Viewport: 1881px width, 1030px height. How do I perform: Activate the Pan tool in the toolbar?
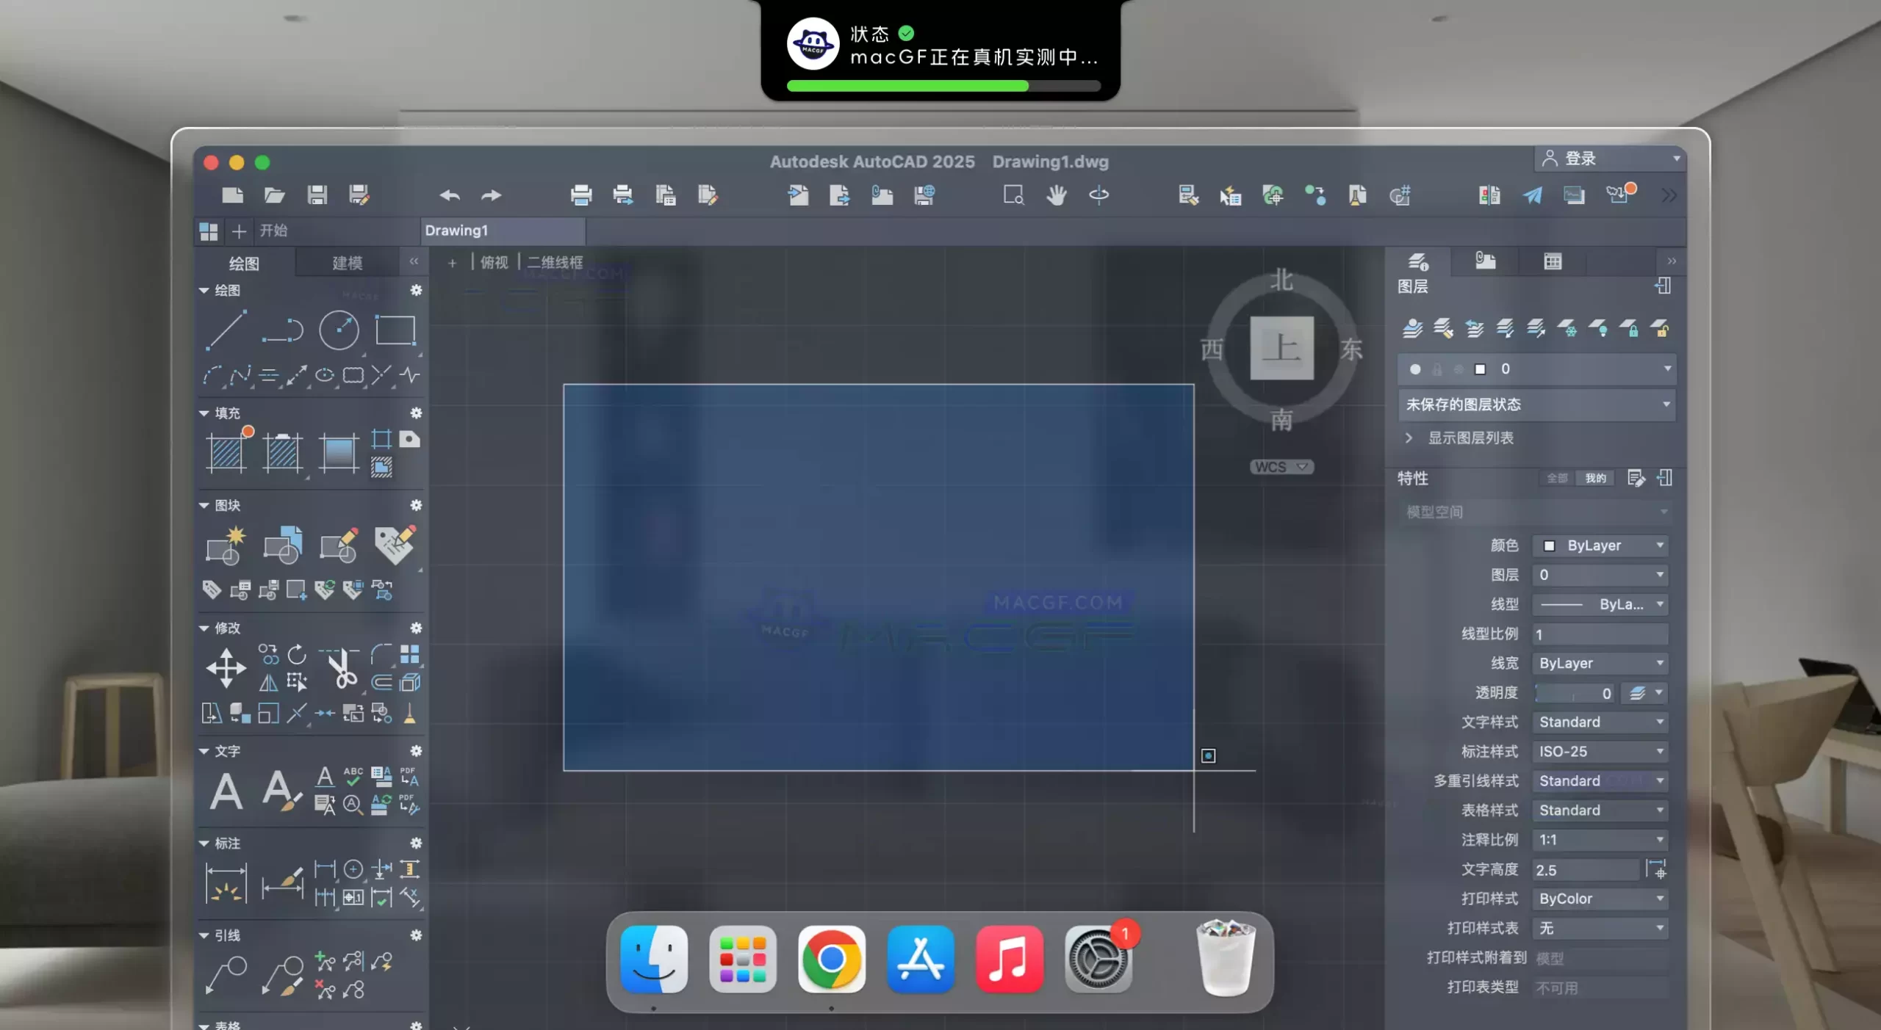[1056, 195]
